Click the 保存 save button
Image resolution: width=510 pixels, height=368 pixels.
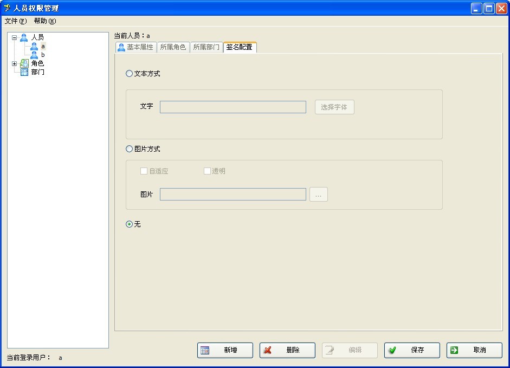411,350
